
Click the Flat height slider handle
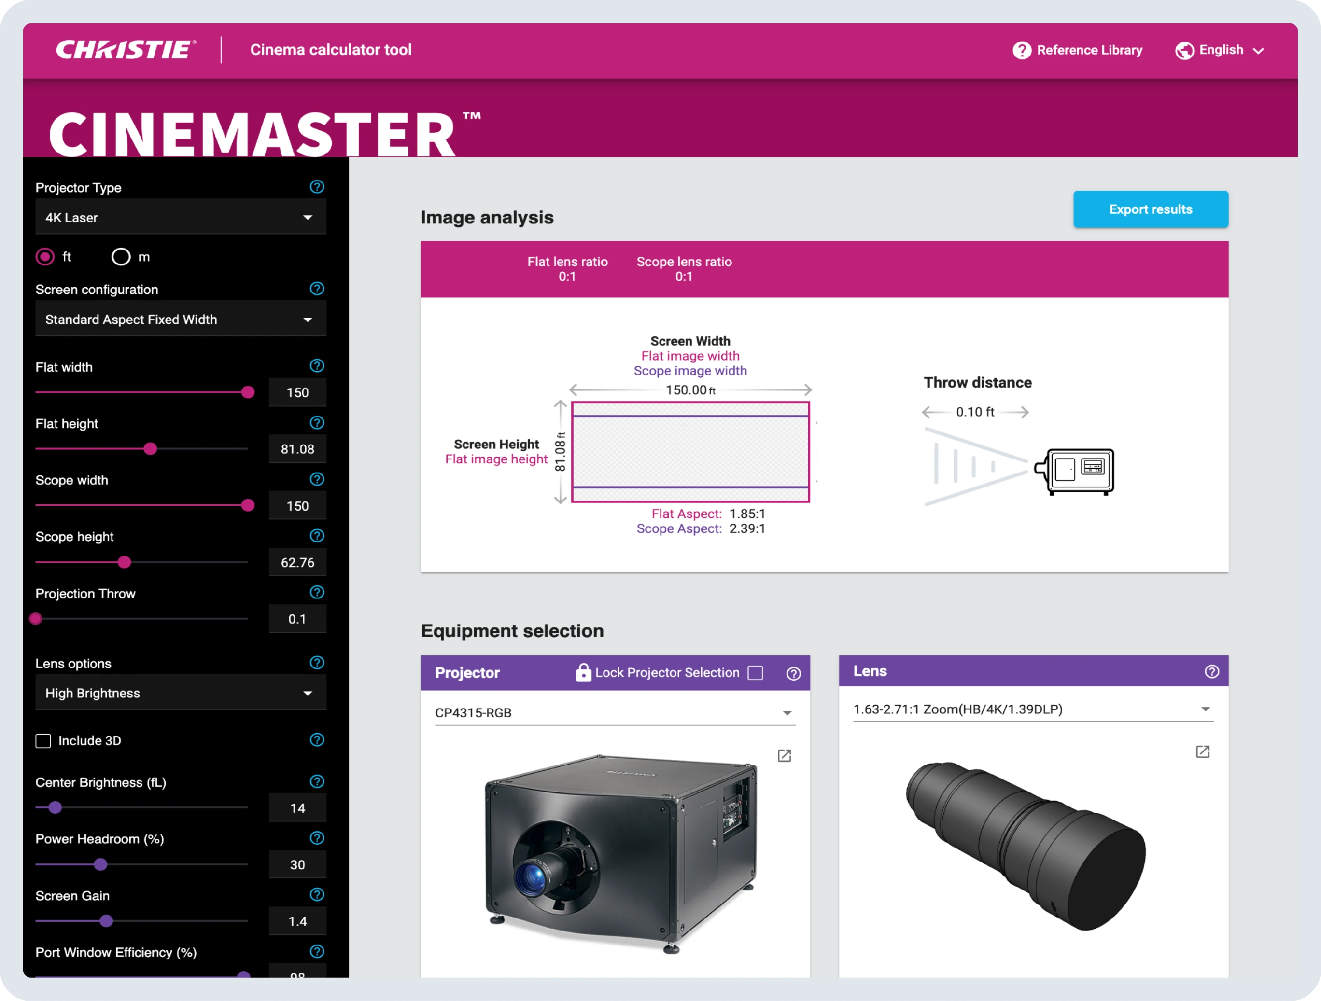coord(150,449)
